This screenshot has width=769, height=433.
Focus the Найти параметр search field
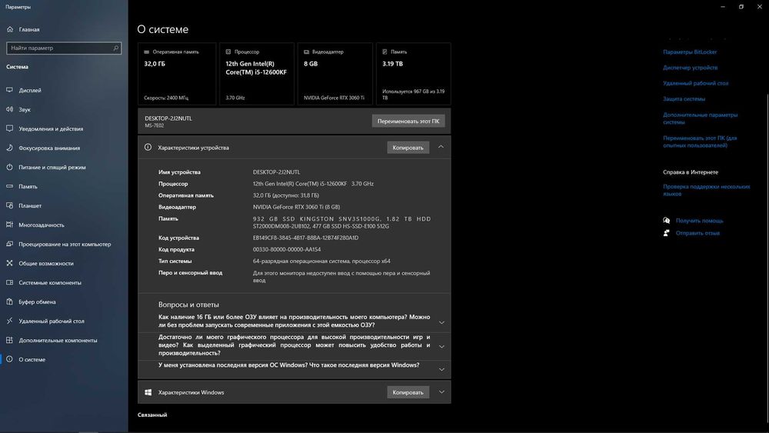64,48
